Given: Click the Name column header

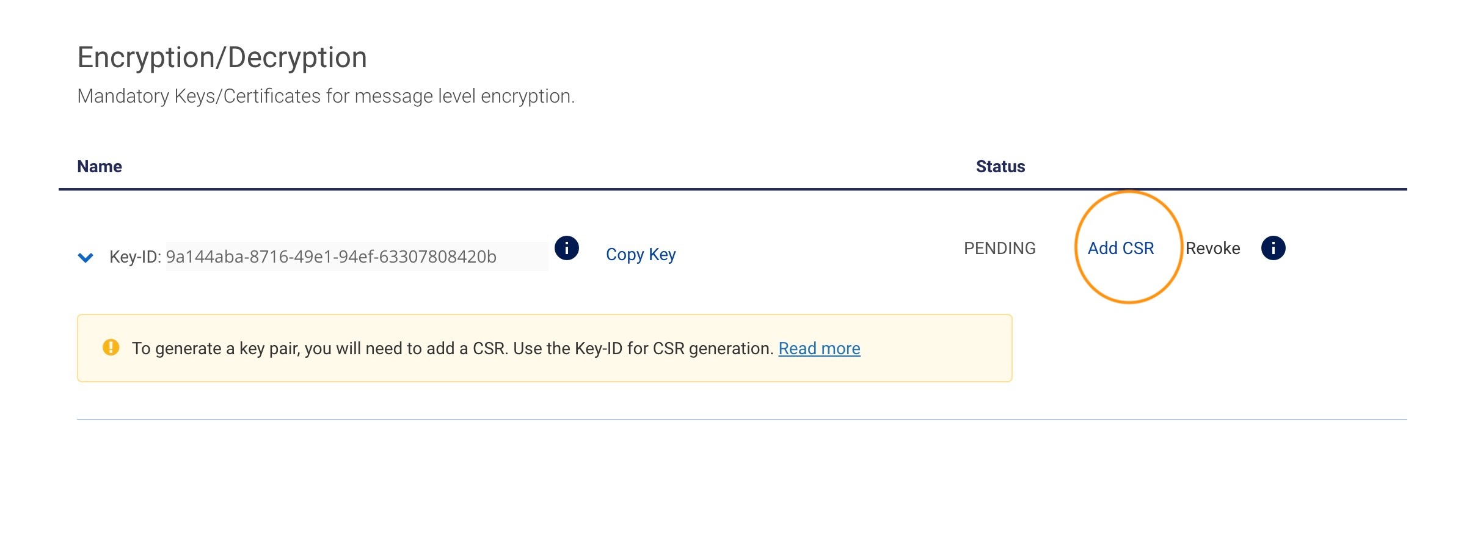Looking at the screenshot, I should (99, 166).
